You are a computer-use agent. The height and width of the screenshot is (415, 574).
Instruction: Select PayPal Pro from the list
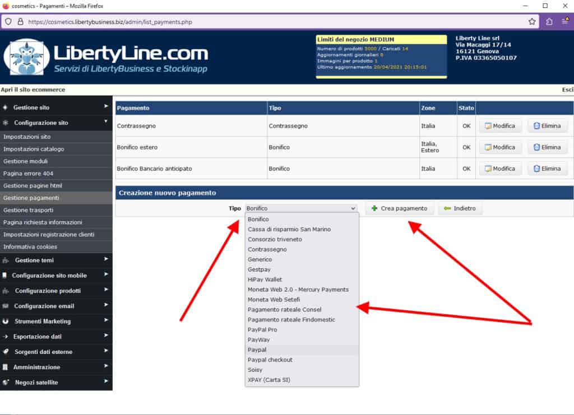(x=302, y=330)
